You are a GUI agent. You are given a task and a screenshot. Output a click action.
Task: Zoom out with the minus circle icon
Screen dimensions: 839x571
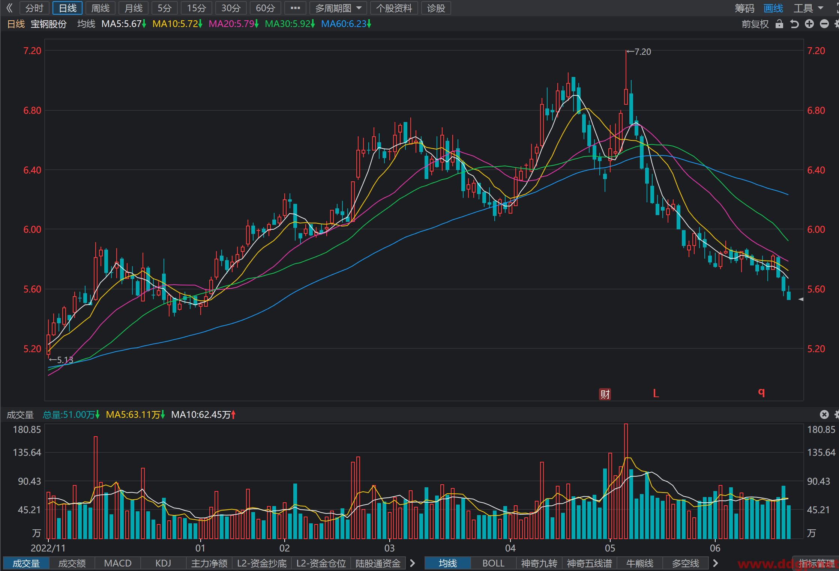point(824,24)
